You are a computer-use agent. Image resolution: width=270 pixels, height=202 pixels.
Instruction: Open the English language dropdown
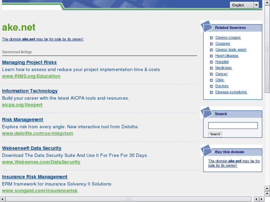(x=244, y=5)
